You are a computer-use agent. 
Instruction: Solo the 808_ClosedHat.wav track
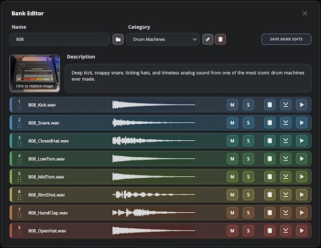(x=248, y=141)
